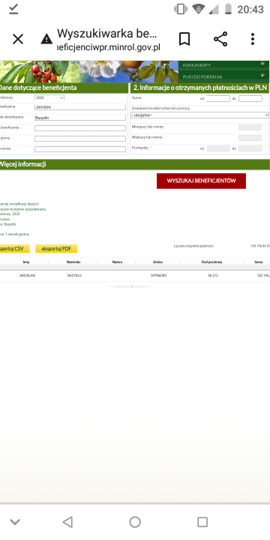Open the download-complete notification icon
The height and width of the screenshot is (540, 270).
click(13, 9)
